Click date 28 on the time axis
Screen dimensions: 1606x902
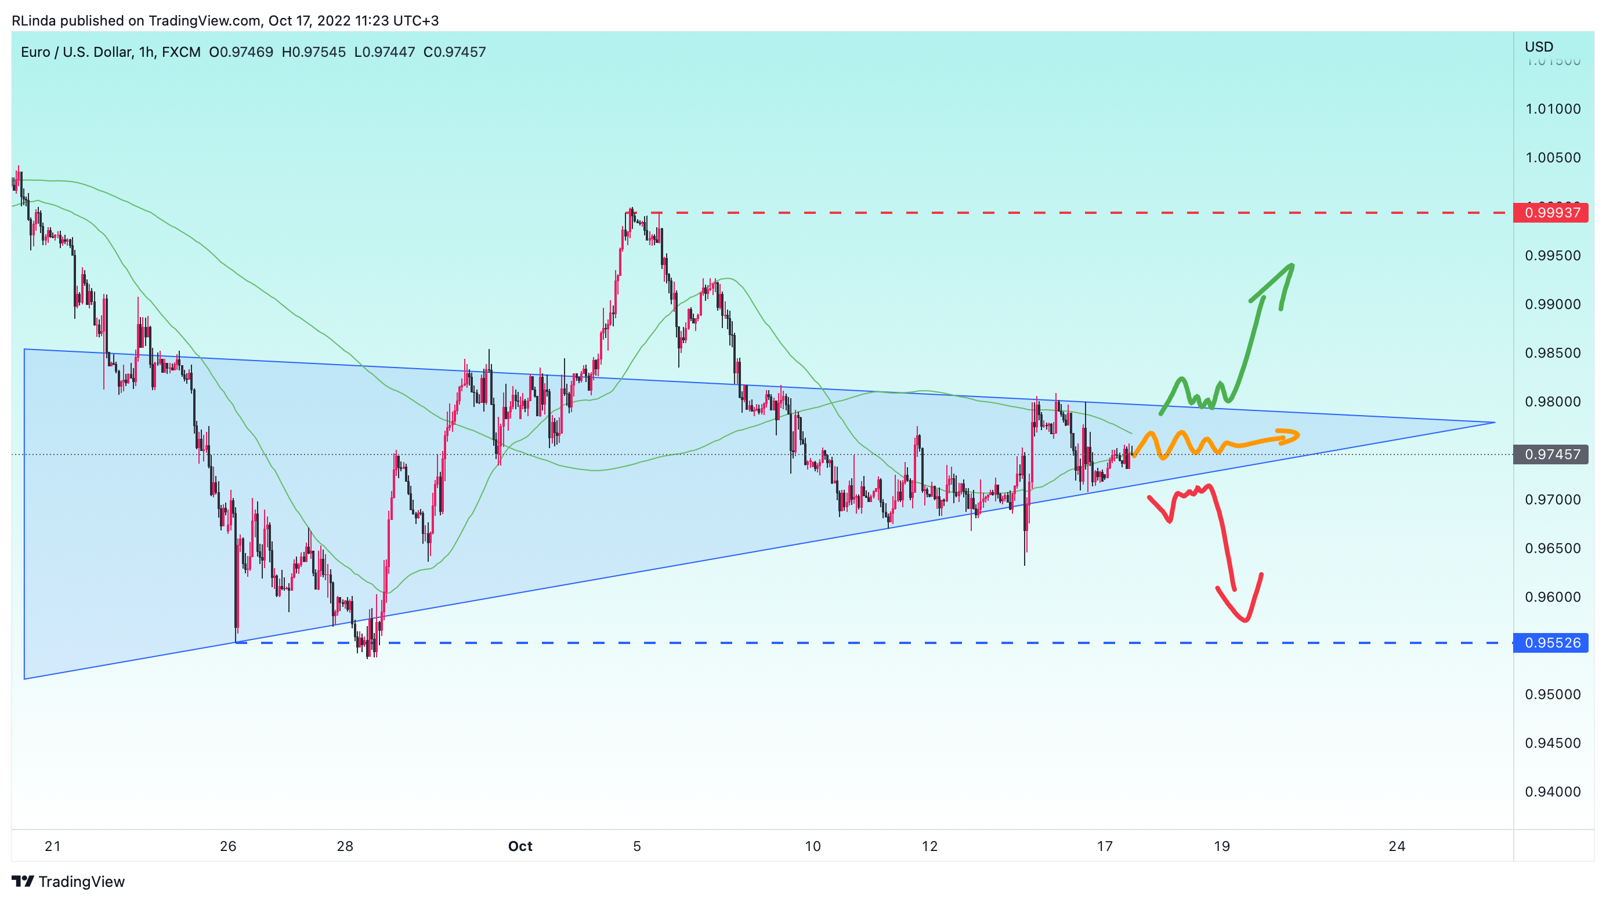coord(345,846)
